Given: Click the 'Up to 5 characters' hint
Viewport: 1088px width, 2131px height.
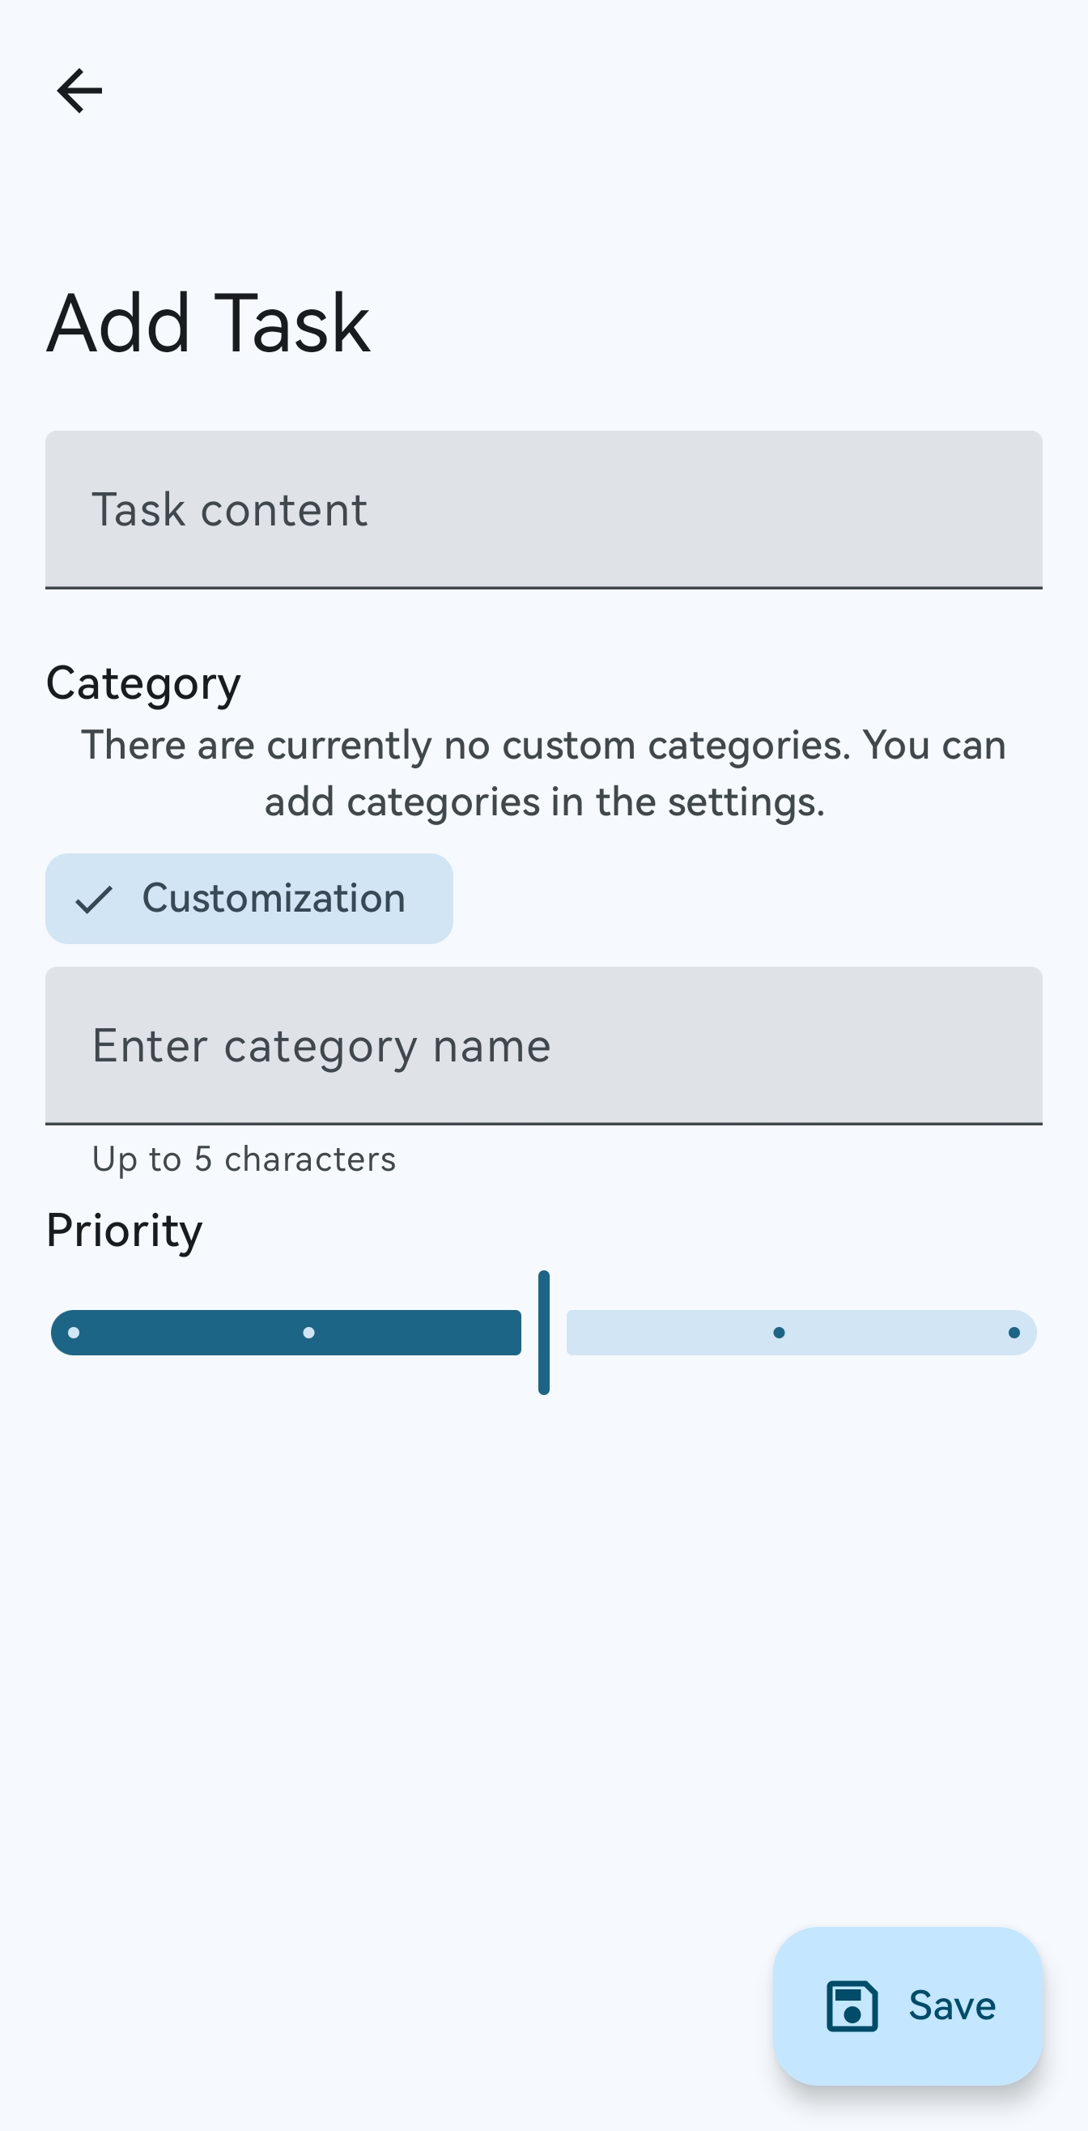Looking at the screenshot, I should pyautogui.click(x=244, y=1159).
